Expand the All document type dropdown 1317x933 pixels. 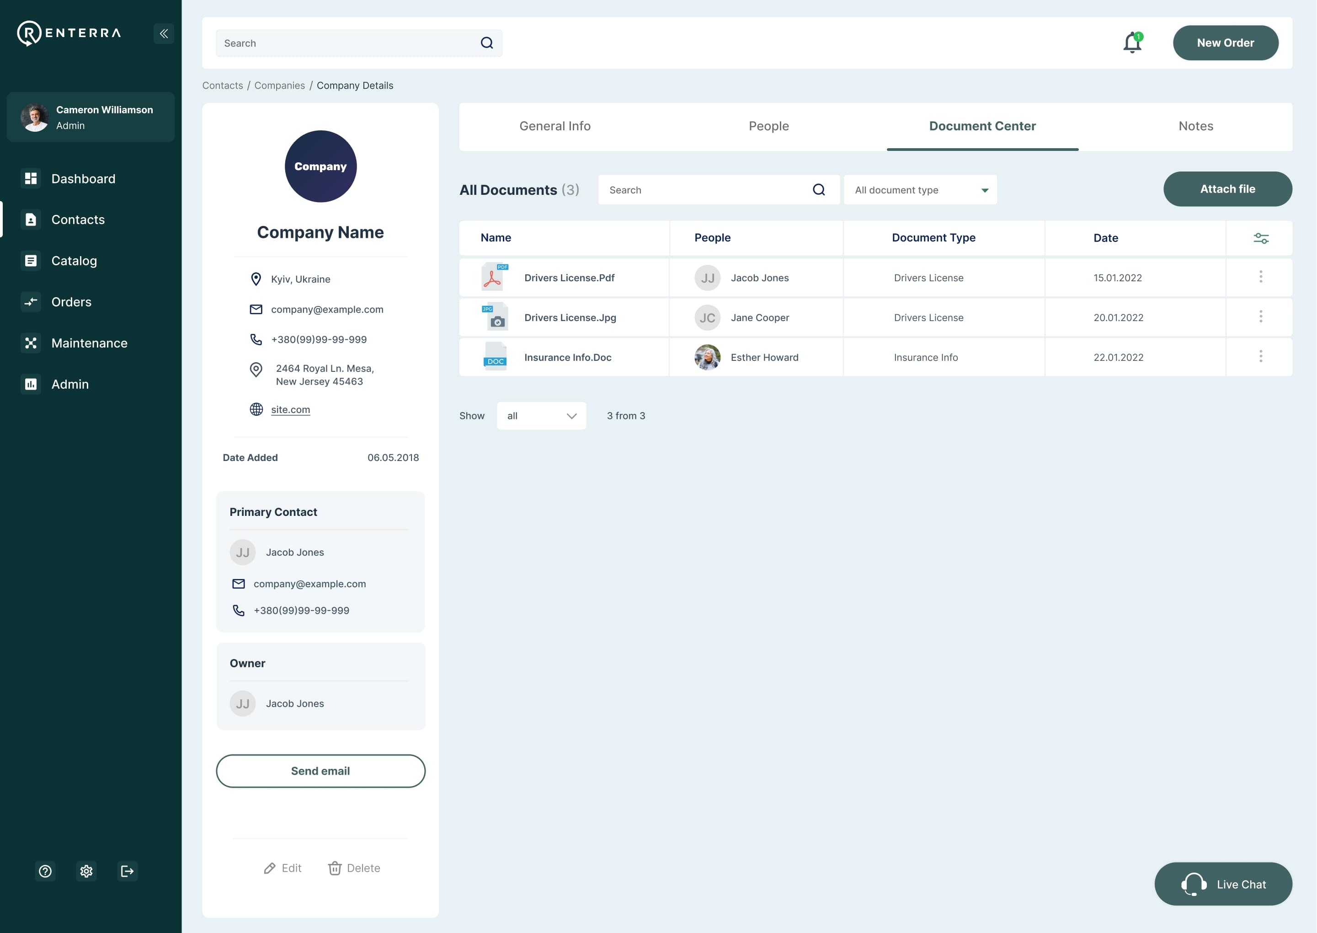pyautogui.click(x=920, y=190)
